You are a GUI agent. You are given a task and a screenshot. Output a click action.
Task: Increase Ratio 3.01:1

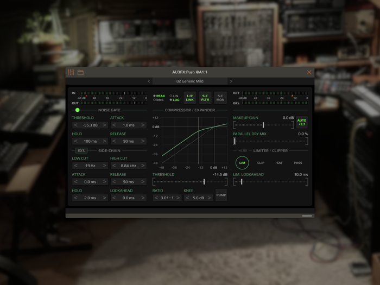178,198
